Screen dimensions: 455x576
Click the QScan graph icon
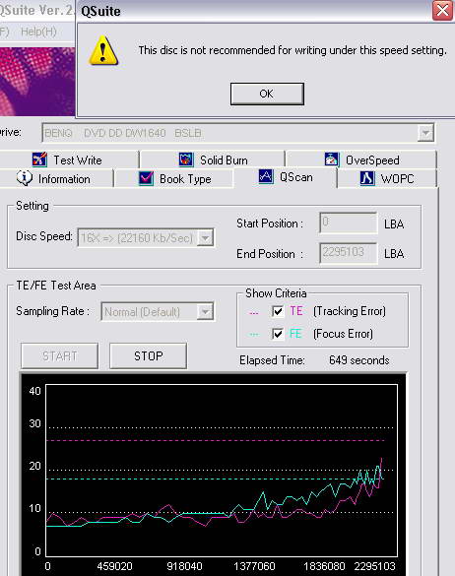pos(266,176)
